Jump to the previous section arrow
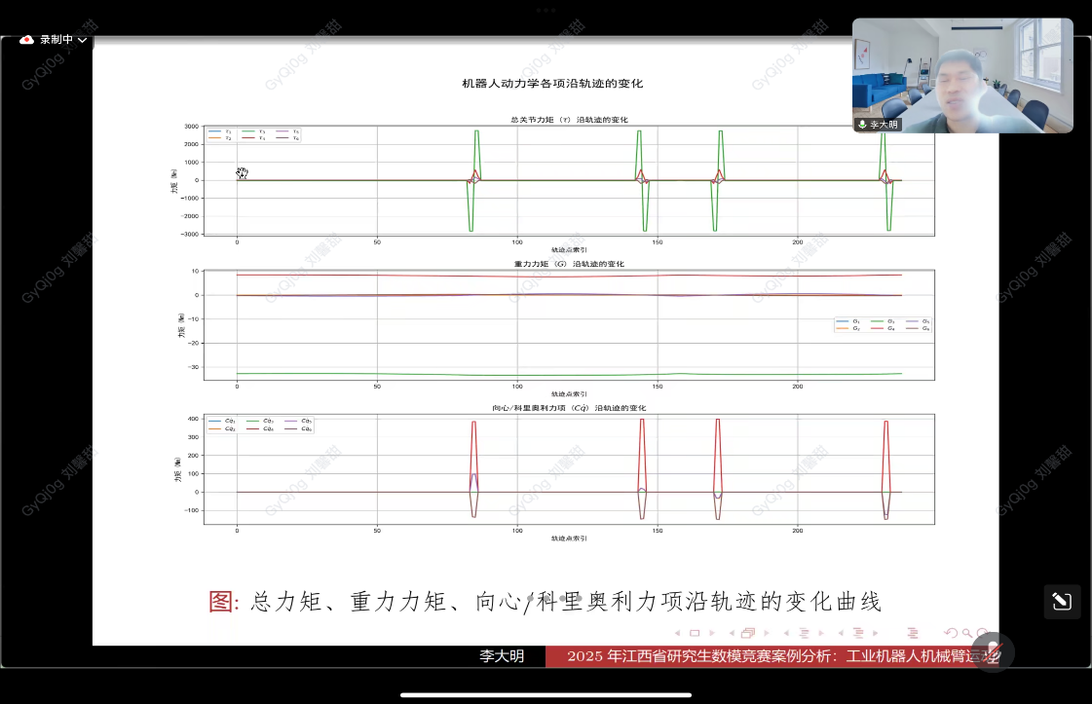Image resolution: width=1092 pixels, height=704 pixels. [x=841, y=633]
